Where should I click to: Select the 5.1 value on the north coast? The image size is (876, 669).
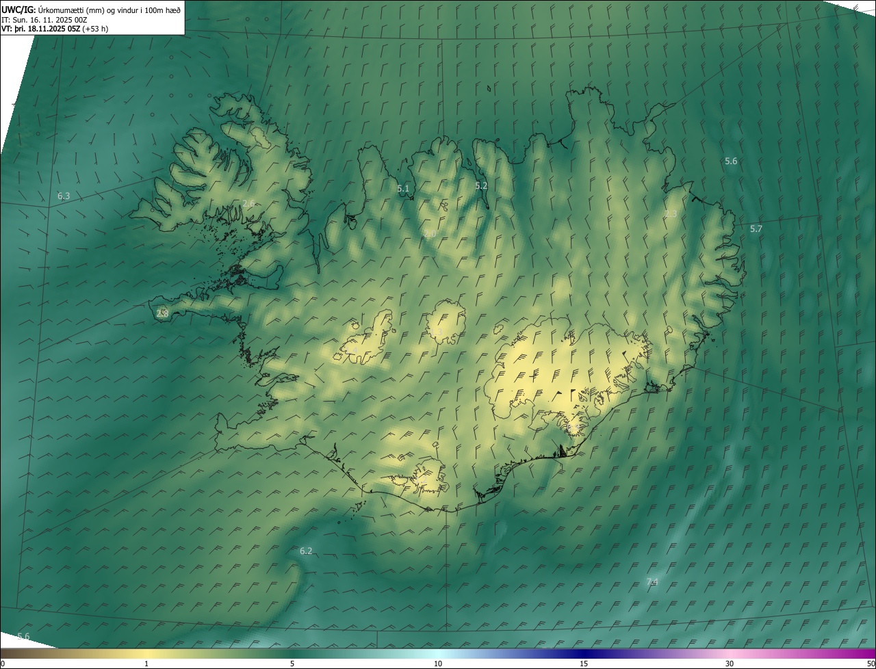coord(403,189)
